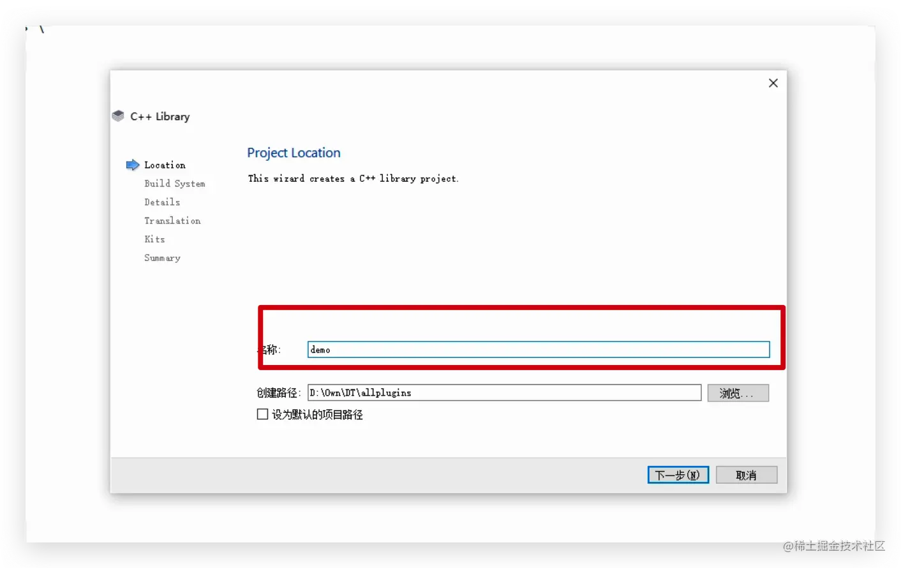
Task: Select the Location wizard step
Action: [165, 165]
